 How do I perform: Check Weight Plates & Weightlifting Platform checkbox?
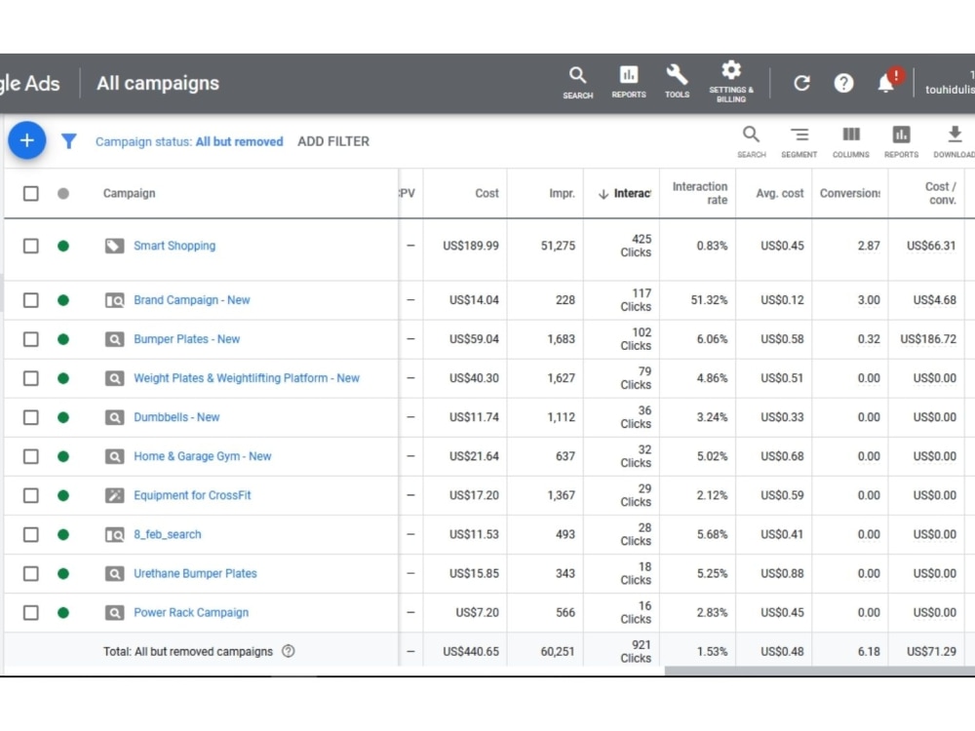pyautogui.click(x=30, y=378)
